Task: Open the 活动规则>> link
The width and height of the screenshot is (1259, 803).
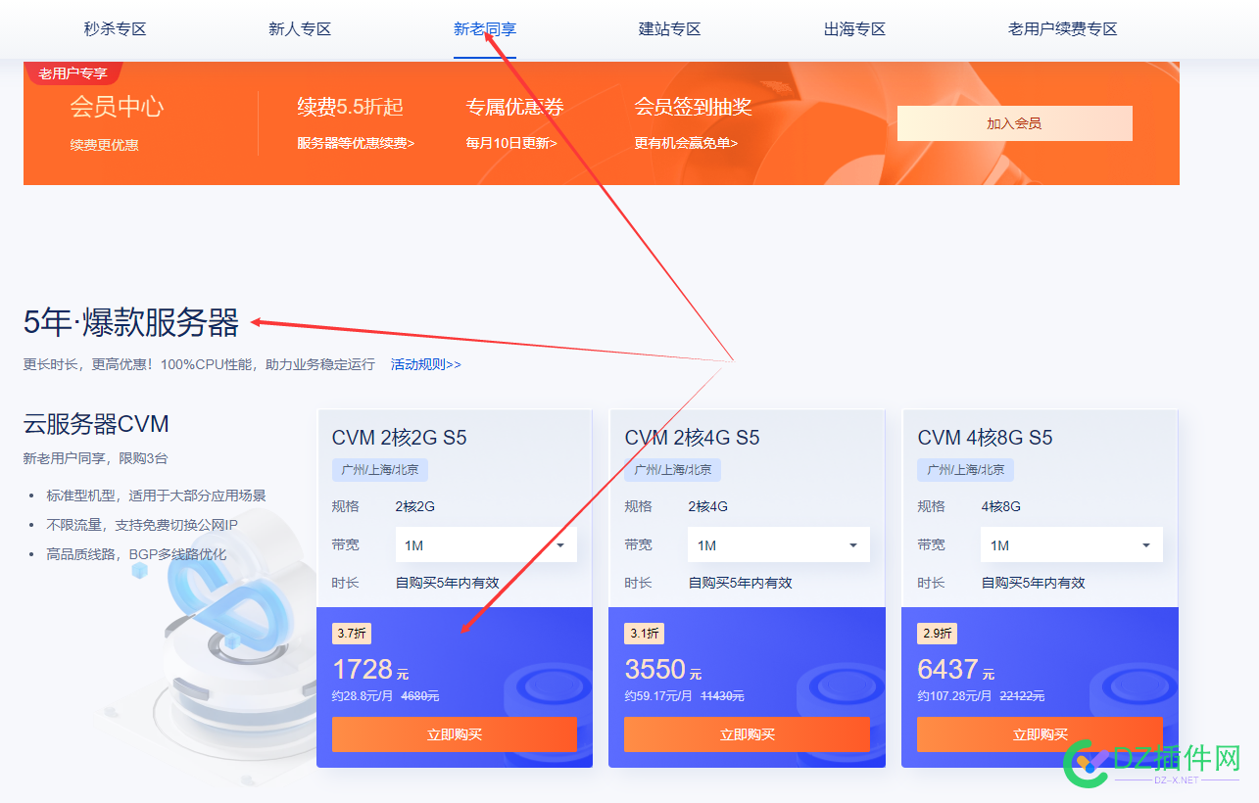Action: tap(426, 364)
